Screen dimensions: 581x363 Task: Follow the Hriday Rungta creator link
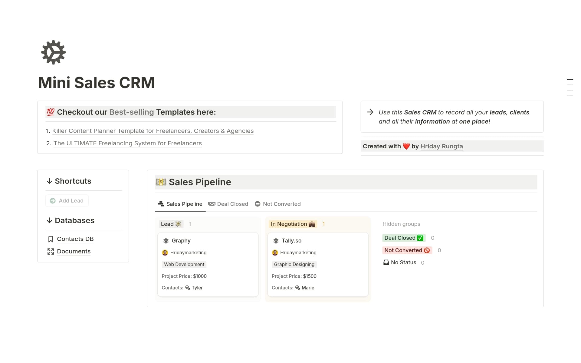click(x=441, y=146)
